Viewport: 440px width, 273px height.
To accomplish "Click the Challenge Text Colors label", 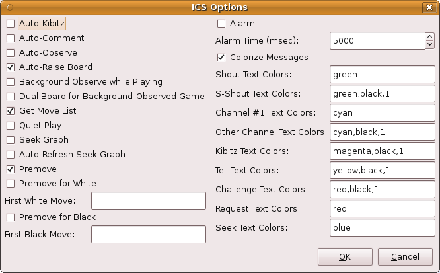I will [x=262, y=189].
